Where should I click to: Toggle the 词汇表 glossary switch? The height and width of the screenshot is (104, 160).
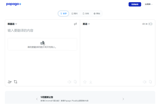(150, 24)
